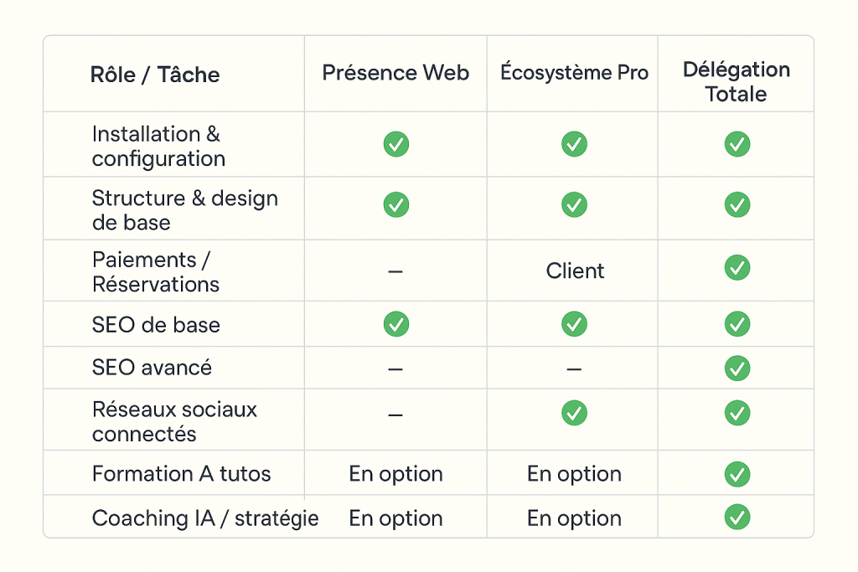Click Écosystème Pro checkmark for Installation & configuration
The width and height of the screenshot is (858, 572).
click(x=574, y=144)
